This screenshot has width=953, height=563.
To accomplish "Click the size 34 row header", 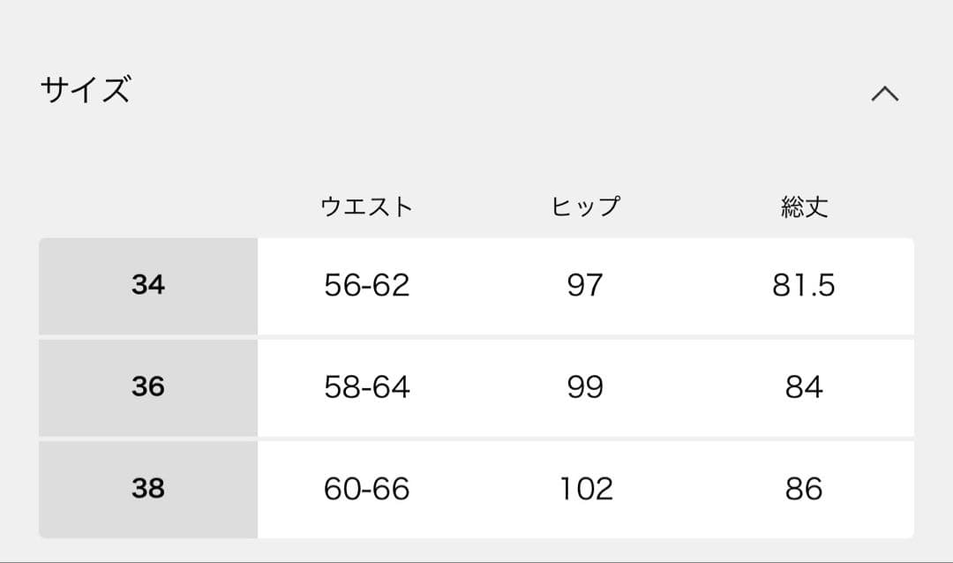I will coord(148,286).
